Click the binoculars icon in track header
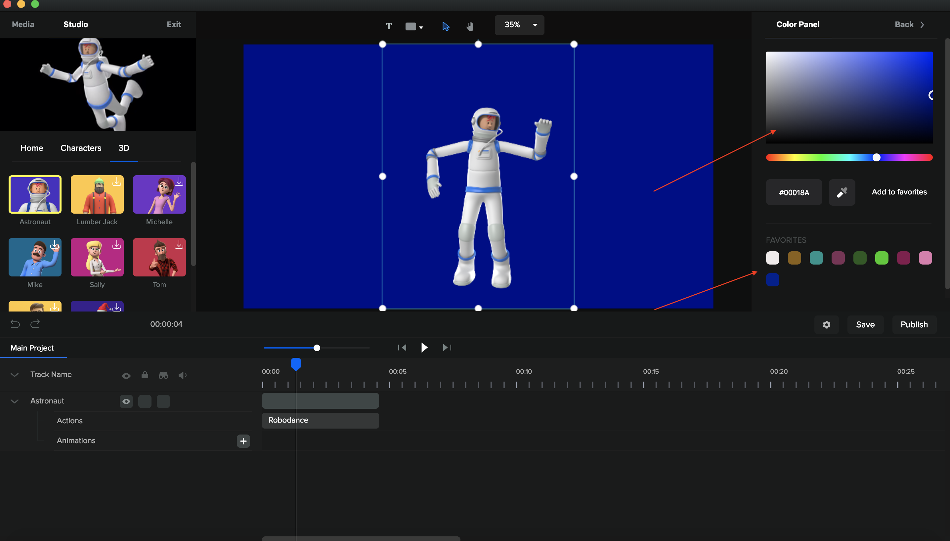The image size is (950, 541). click(x=163, y=375)
